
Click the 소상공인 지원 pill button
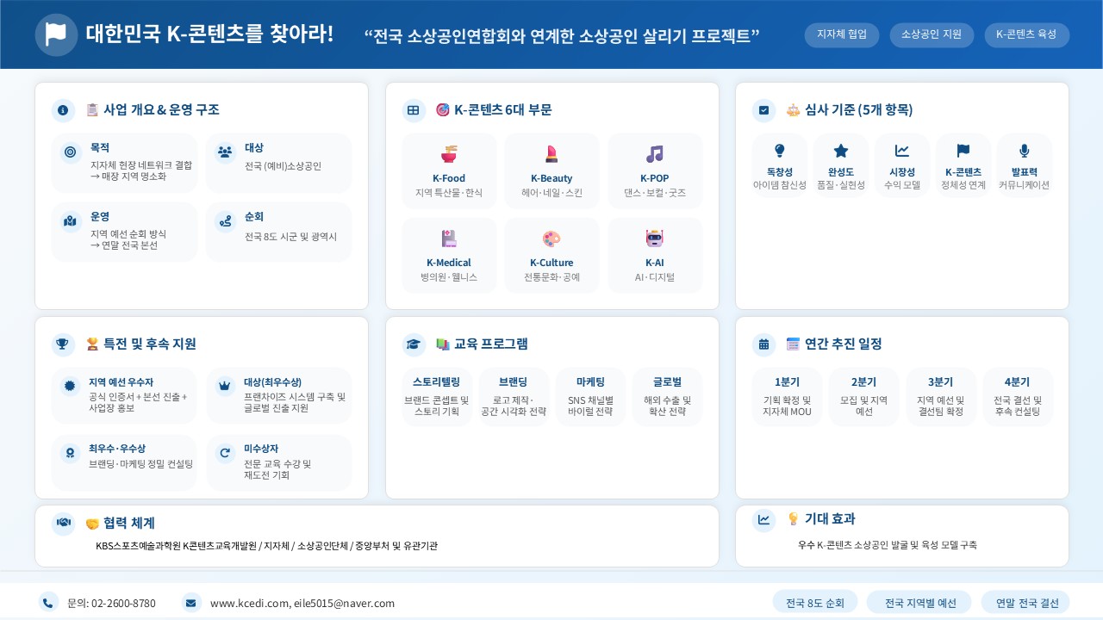[932, 34]
